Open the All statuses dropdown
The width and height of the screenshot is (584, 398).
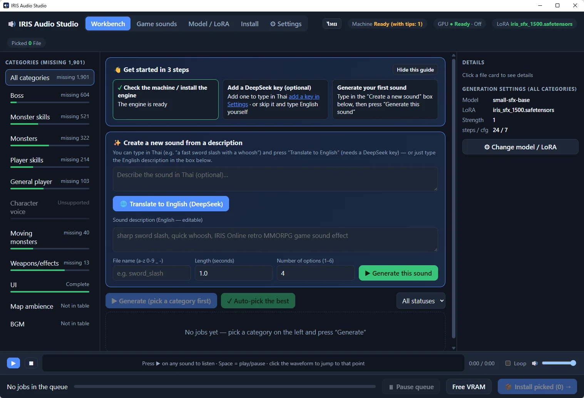pyautogui.click(x=421, y=301)
